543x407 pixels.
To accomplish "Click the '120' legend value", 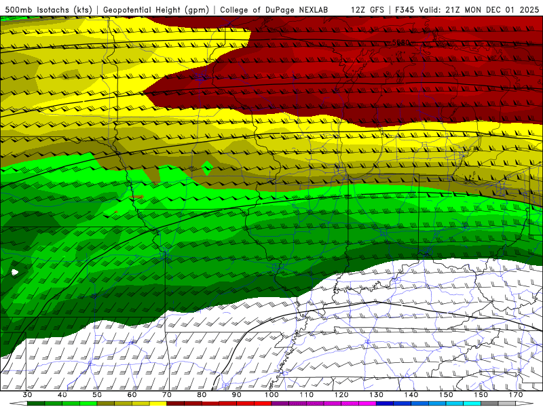I will [x=341, y=395].
